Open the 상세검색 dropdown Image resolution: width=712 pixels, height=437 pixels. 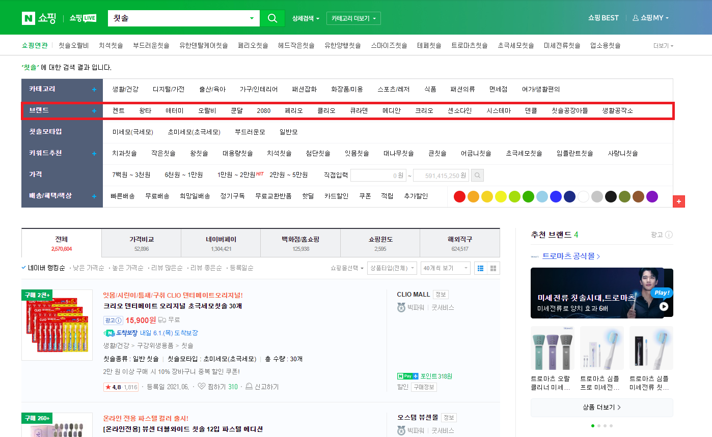[x=306, y=18]
